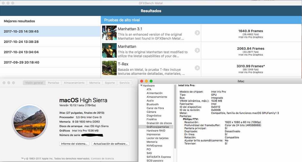Click the arrow icon in T-Rex row

coord(197,68)
